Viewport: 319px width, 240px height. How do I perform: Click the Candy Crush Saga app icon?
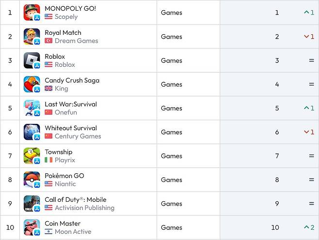[x=32, y=84]
